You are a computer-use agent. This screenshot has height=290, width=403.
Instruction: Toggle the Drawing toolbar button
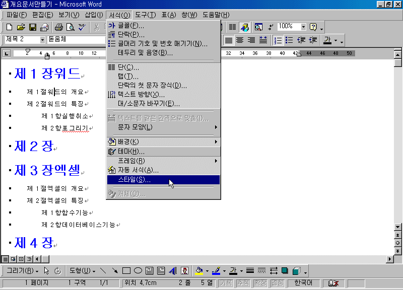point(244,27)
